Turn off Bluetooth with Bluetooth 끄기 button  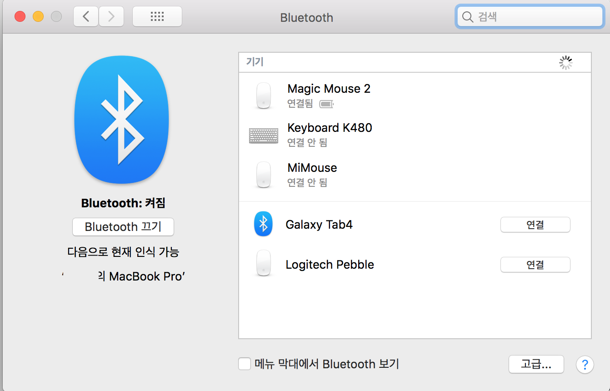123,227
